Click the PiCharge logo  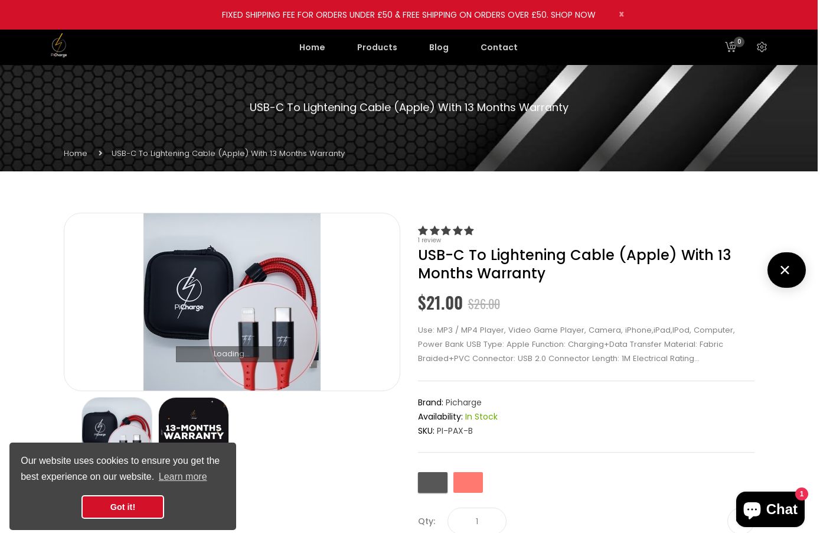click(x=58, y=45)
